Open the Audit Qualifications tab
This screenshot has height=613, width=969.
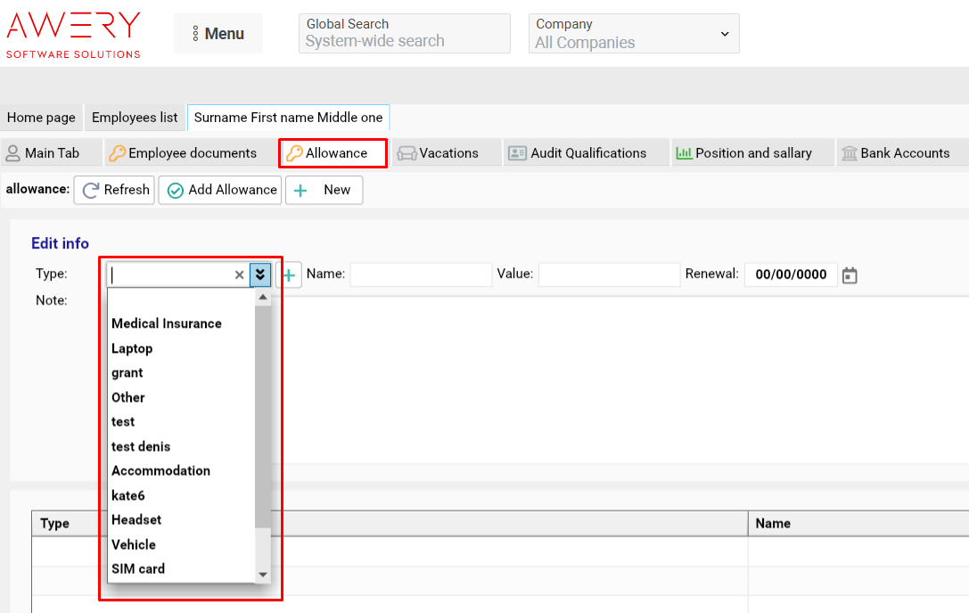pos(578,153)
